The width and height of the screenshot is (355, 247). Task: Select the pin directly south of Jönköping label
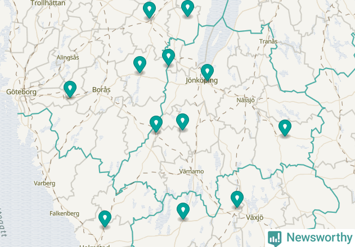click(182, 122)
